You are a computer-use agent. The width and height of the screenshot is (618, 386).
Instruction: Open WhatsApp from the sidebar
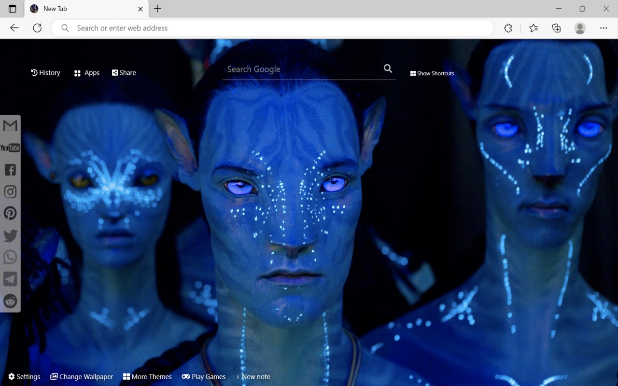[x=10, y=257]
